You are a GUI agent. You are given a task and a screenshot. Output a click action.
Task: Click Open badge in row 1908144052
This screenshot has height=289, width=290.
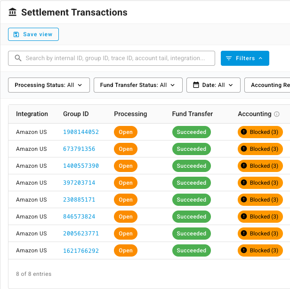tap(126, 132)
